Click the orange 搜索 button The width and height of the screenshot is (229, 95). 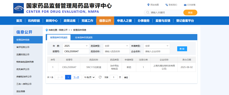190,13
